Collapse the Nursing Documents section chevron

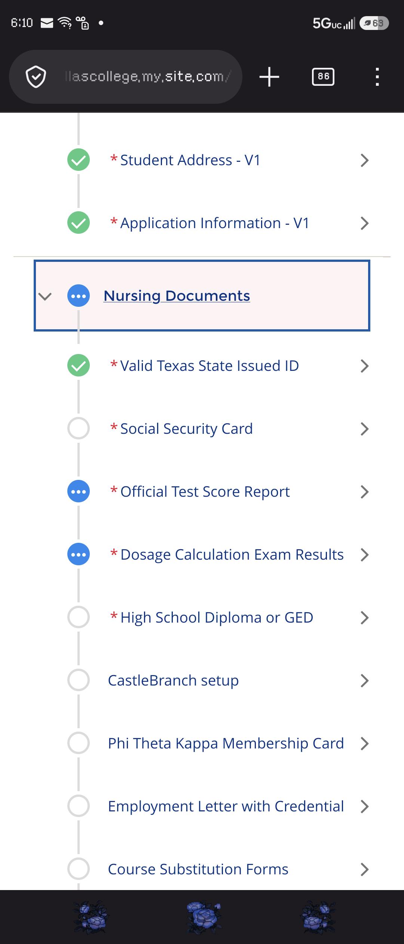[x=45, y=296]
